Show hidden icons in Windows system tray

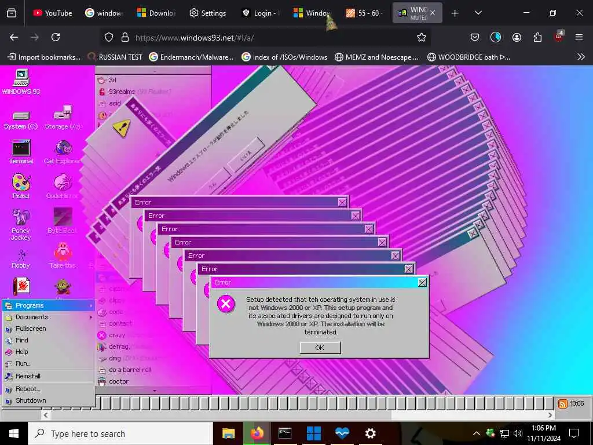[x=477, y=433]
